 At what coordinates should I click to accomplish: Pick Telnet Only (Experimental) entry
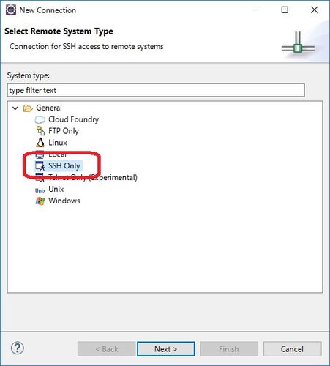click(93, 178)
